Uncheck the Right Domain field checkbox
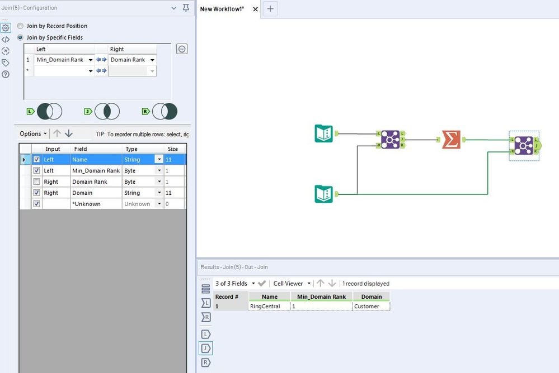The image size is (559, 373). pyautogui.click(x=36, y=193)
